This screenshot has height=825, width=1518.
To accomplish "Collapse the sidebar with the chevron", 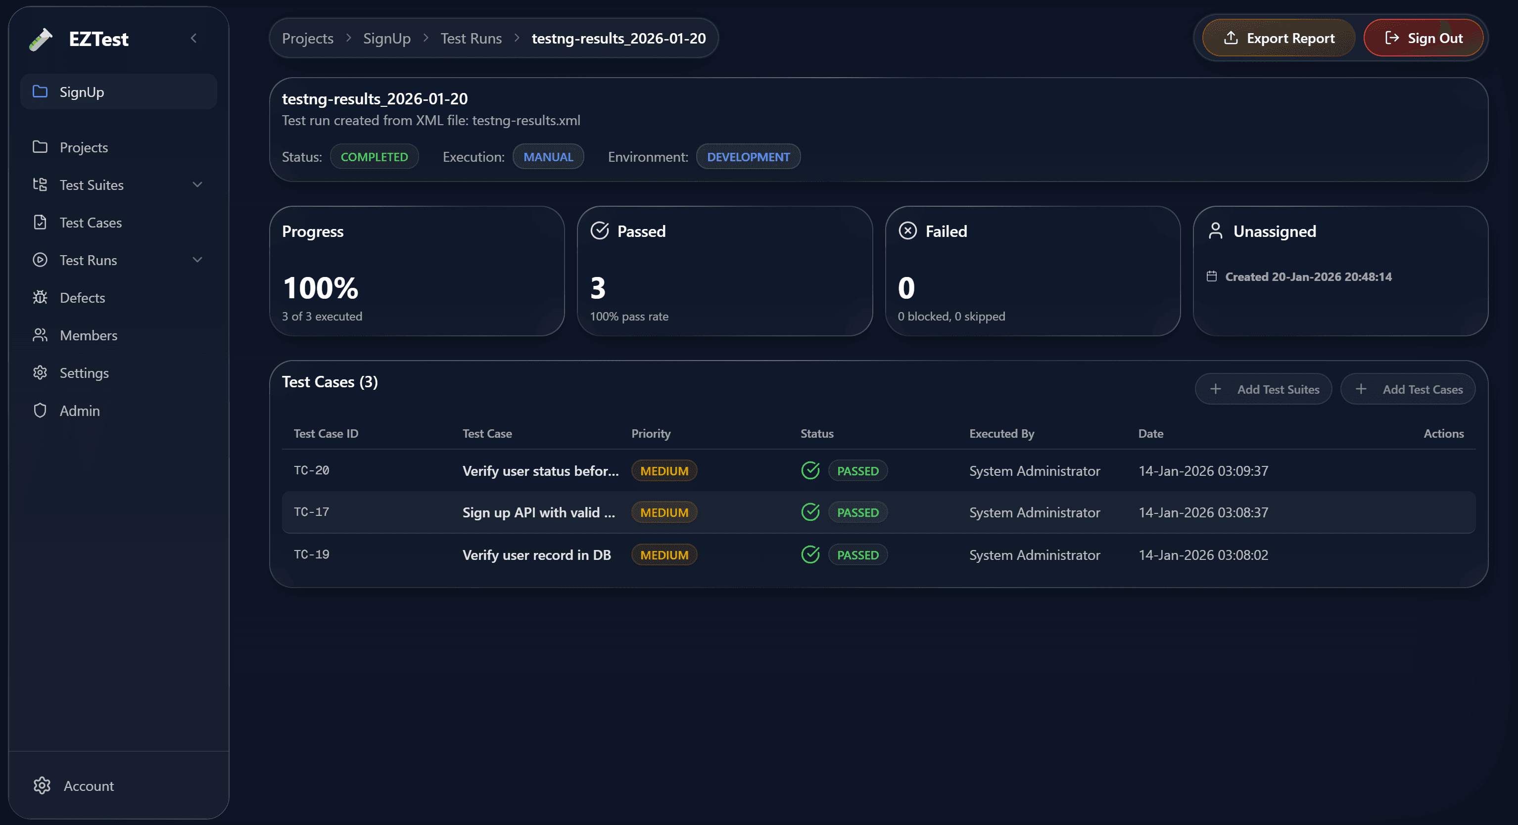I will [194, 38].
